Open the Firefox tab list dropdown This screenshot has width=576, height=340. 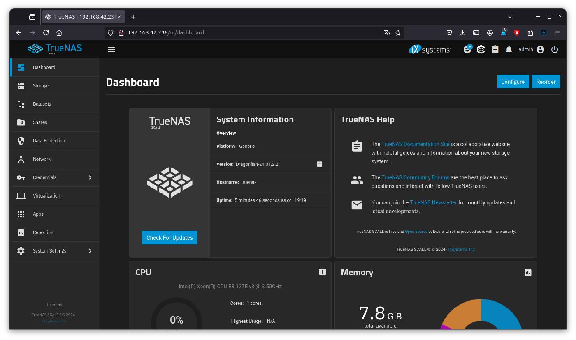point(510,17)
